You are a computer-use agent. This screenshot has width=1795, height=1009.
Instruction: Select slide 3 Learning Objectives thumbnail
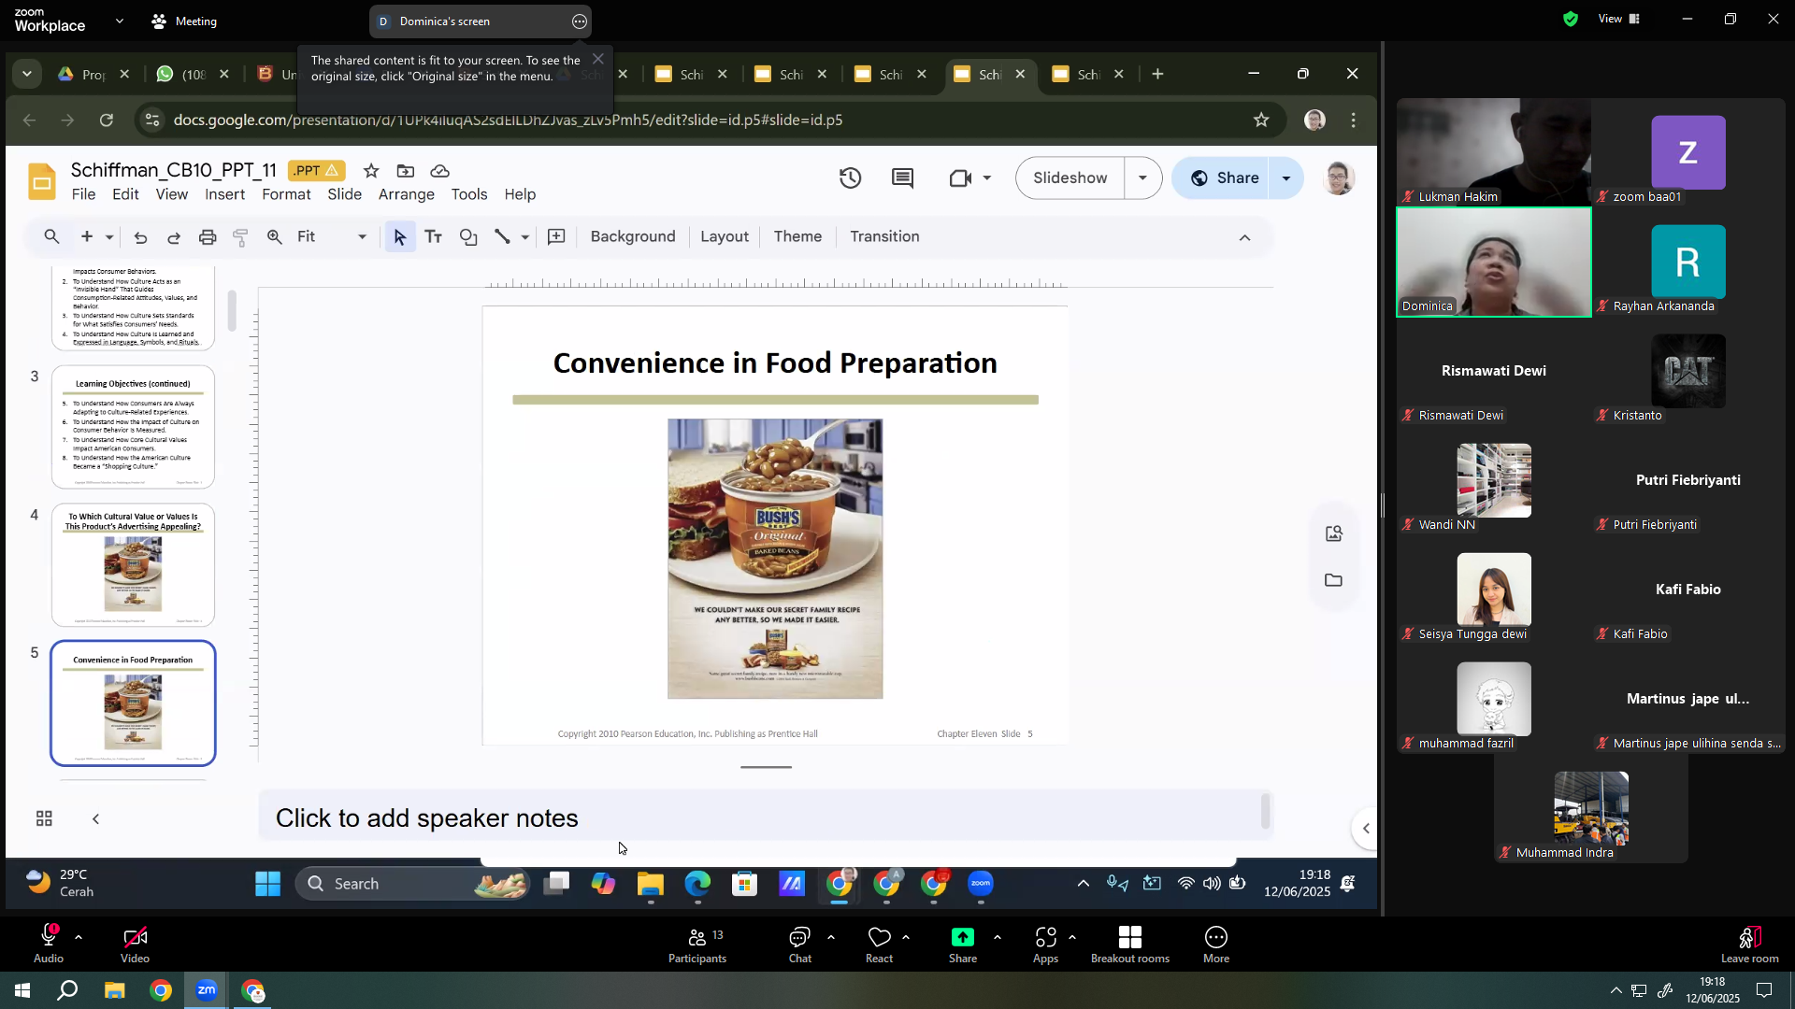point(133,427)
